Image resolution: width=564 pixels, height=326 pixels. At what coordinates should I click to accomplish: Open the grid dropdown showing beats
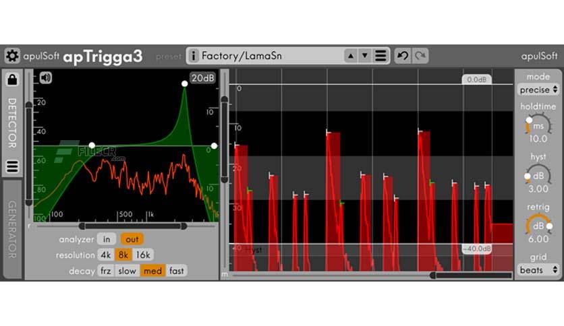pos(538,270)
